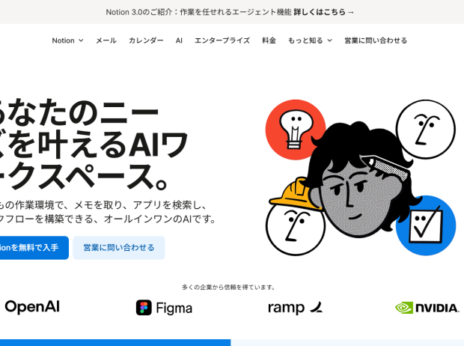Viewport: 464px width, 346px height.
Task: Open the カレンダー nav item
Action: 146,40
